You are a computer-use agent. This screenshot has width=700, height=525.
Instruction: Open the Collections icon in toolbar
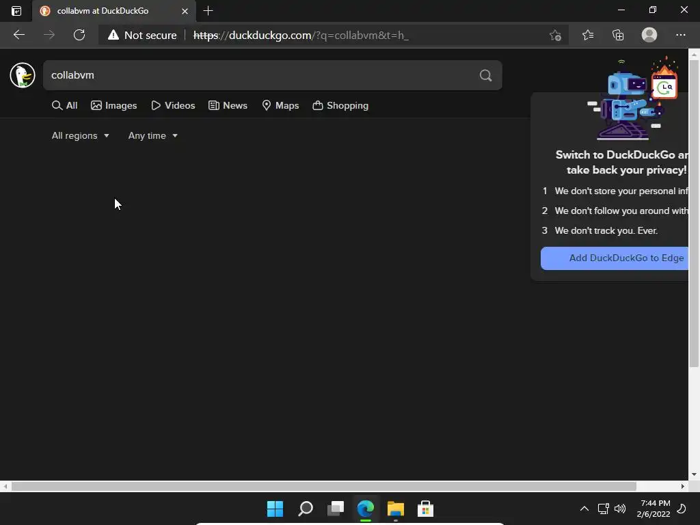click(x=618, y=35)
